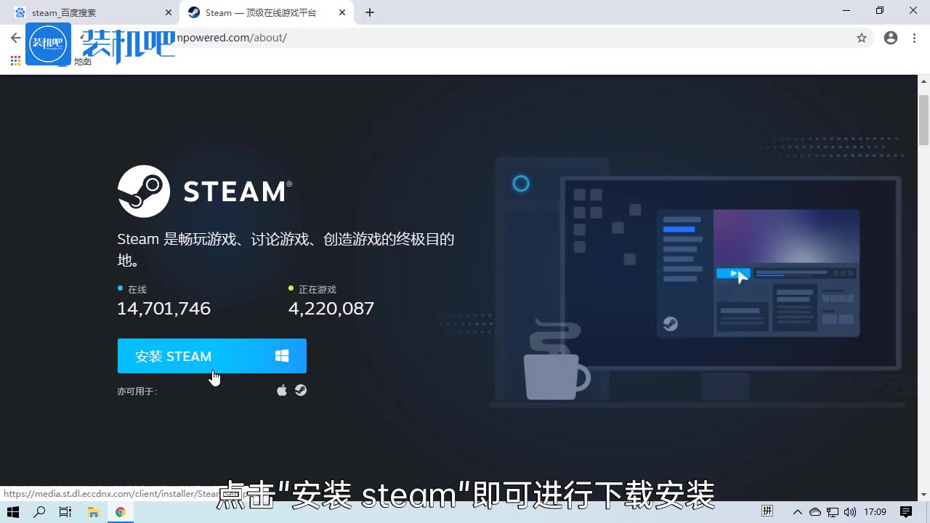Open the Chrome profile avatar icon

pos(891,38)
